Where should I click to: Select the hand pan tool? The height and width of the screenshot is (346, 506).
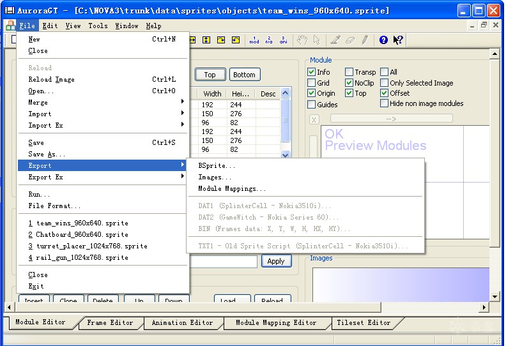click(302, 40)
